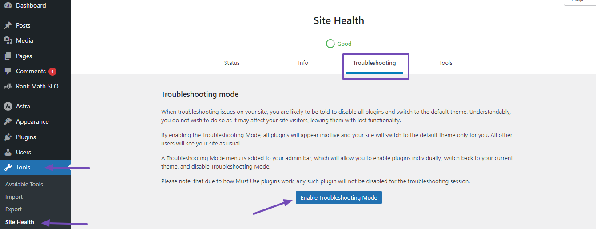Click the Rank Math SEO chart icon
The width and height of the screenshot is (596, 229).
pos(8,86)
